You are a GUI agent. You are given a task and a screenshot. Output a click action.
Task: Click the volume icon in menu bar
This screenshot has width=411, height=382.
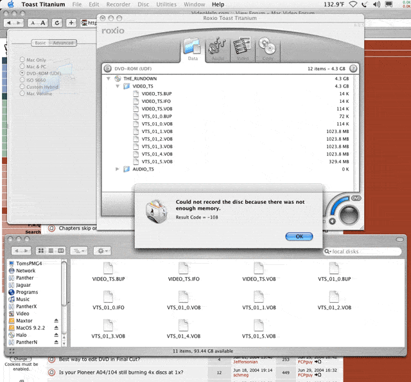tap(377, 5)
